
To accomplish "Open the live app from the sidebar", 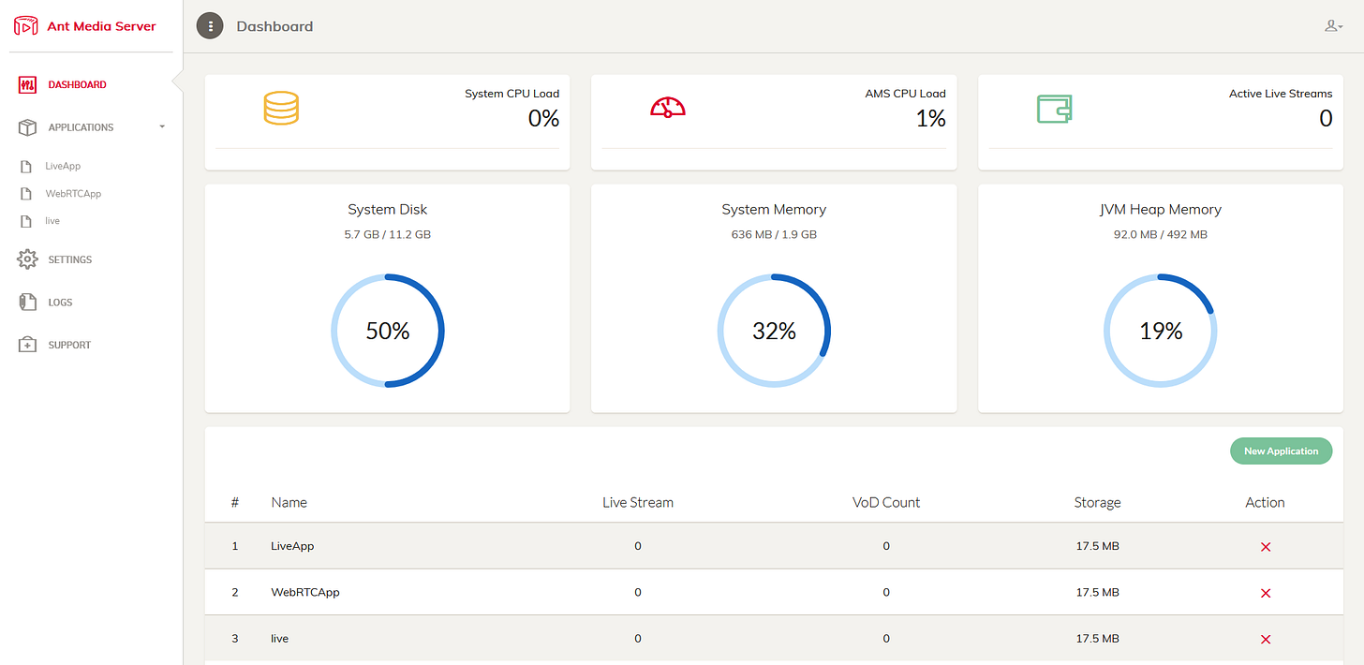I will pyautogui.click(x=52, y=221).
